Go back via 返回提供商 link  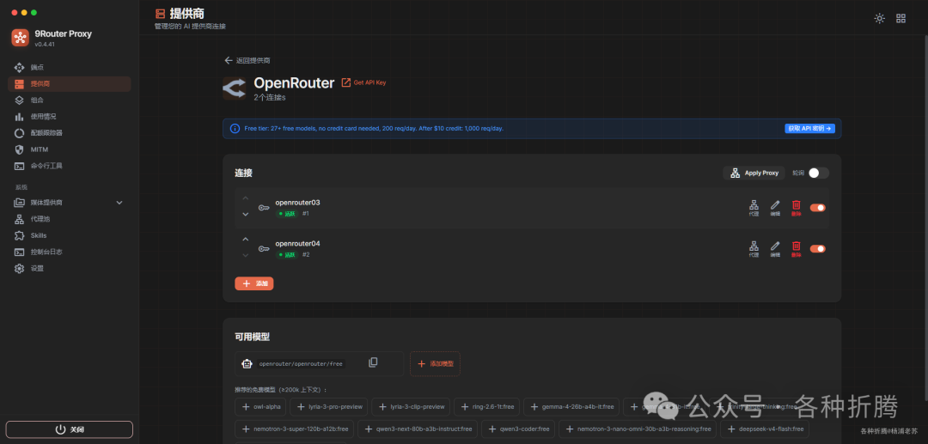coord(247,60)
